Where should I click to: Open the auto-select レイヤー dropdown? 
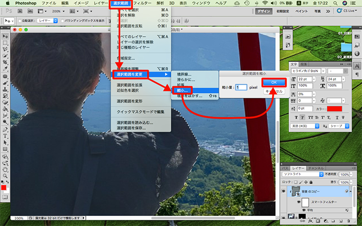47,21
